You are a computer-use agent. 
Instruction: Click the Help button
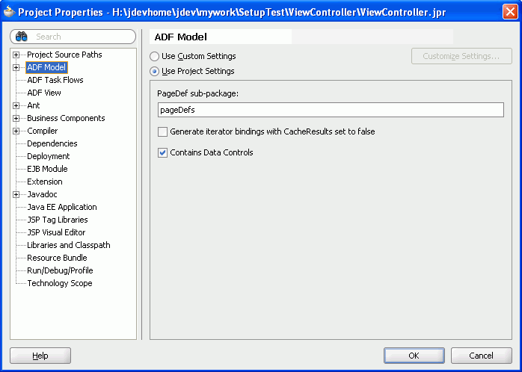pos(40,356)
